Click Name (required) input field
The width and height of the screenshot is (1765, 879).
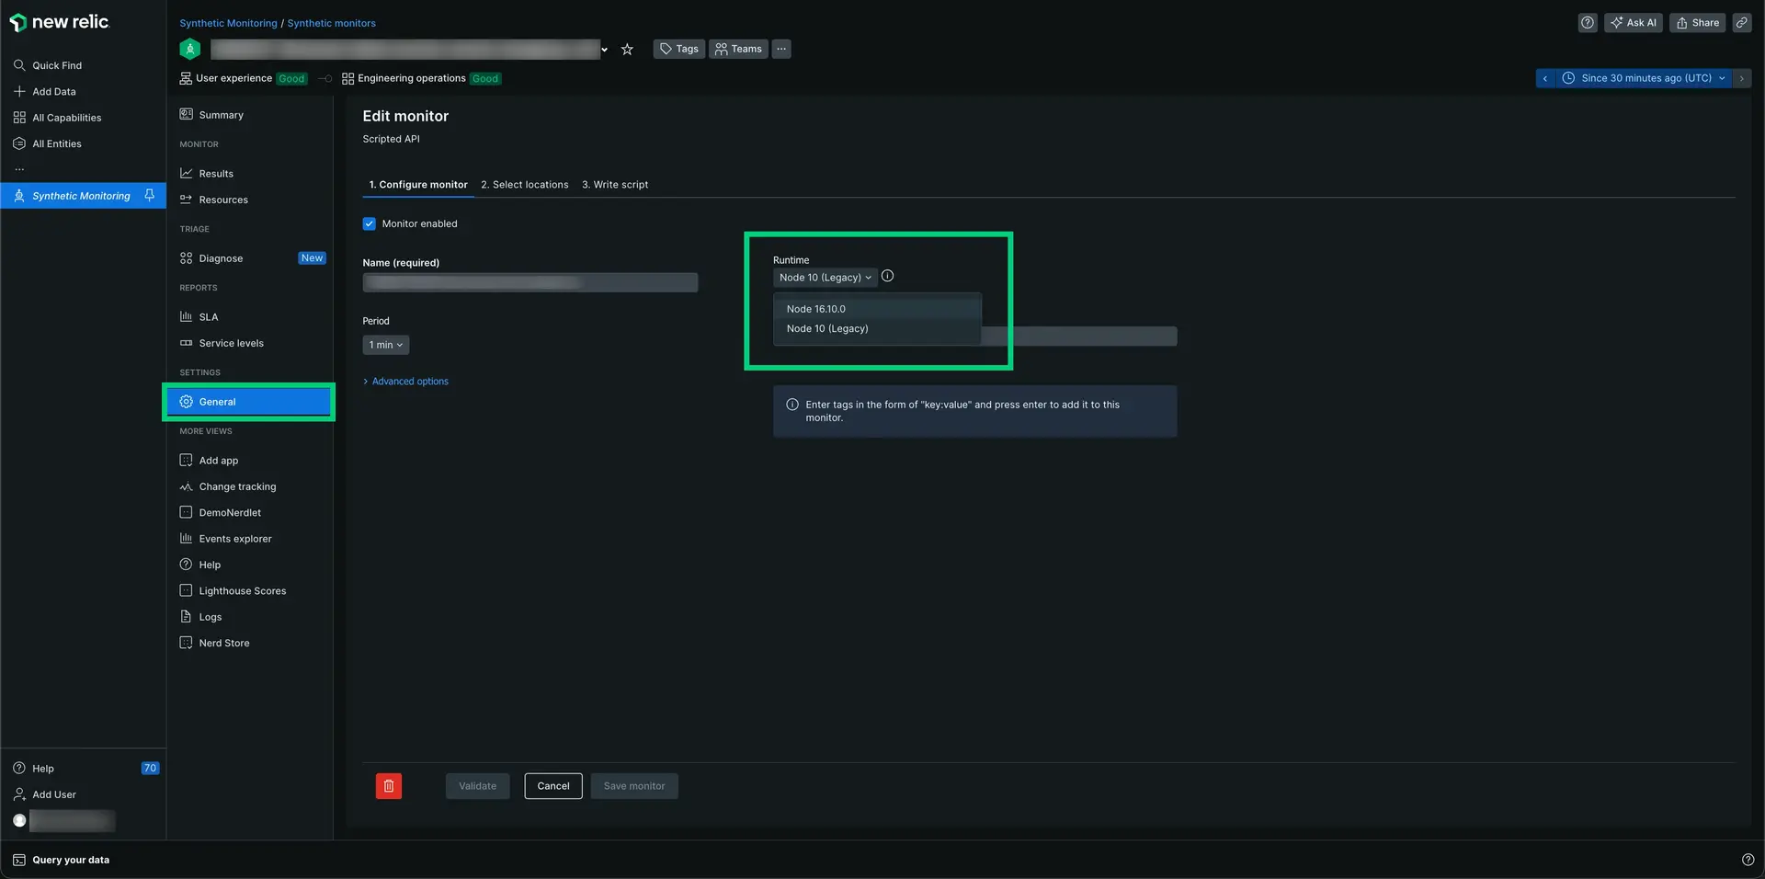[x=530, y=282]
